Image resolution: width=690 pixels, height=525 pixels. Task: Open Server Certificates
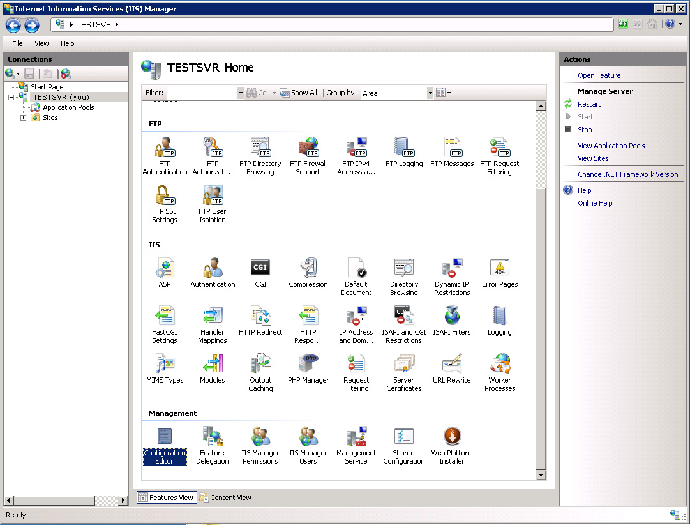click(x=404, y=372)
